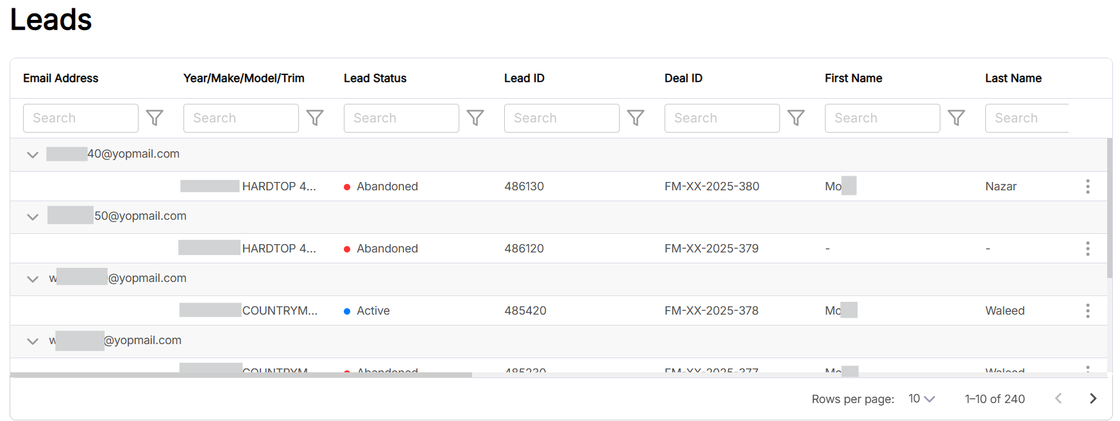Open filter icon for Year/Make/Model/Trim column
The image size is (1120, 421).
click(x=315, y=118)
